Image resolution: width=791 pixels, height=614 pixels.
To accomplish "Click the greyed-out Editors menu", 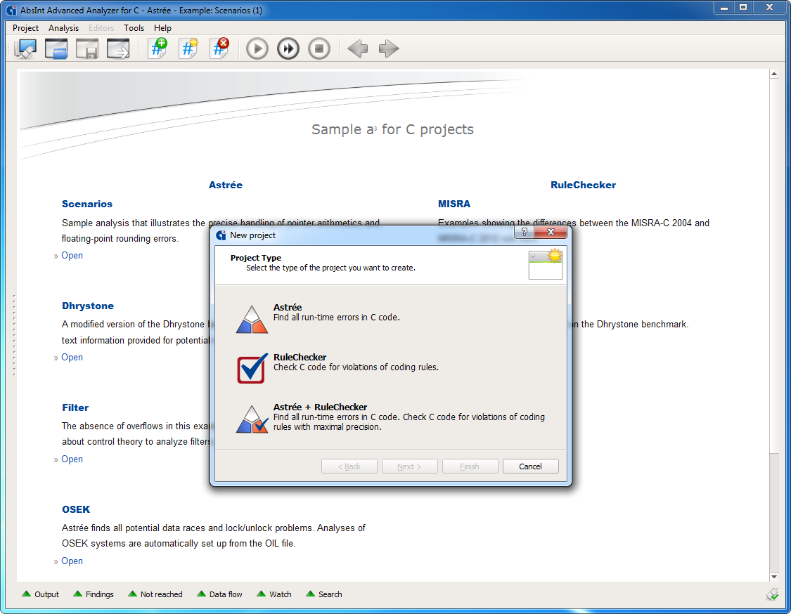I will click(x=101, y=28).
